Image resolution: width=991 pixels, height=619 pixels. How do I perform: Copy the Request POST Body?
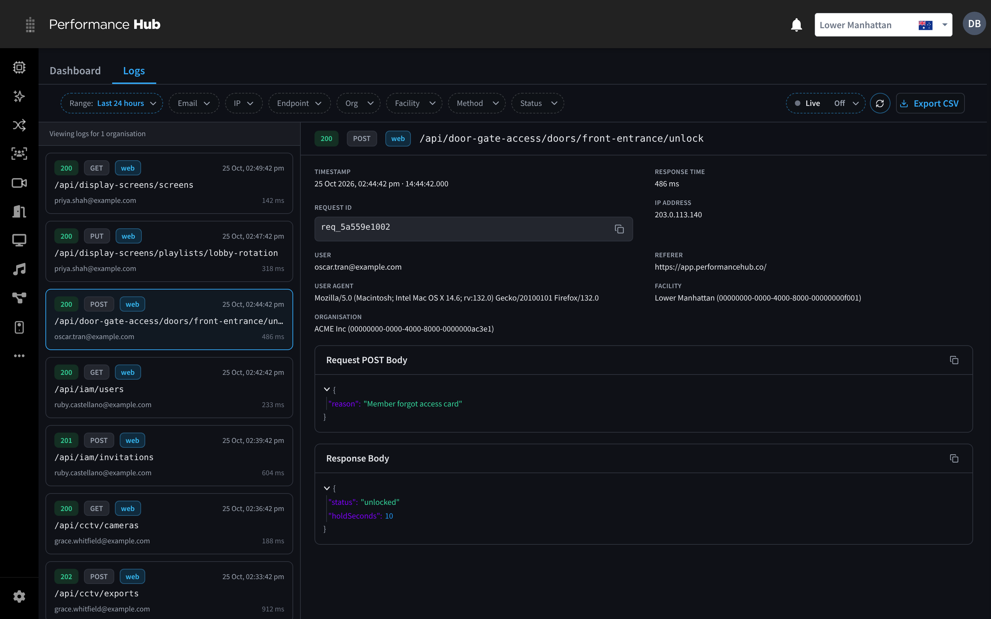pyautogui.click(x=954, y=360)
